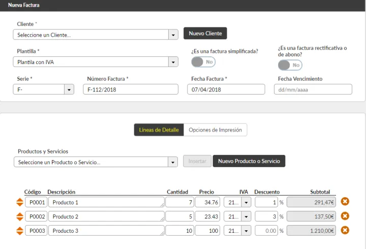
Task: Expand the Plantilla selector
Action: click(x=96, y=62)
